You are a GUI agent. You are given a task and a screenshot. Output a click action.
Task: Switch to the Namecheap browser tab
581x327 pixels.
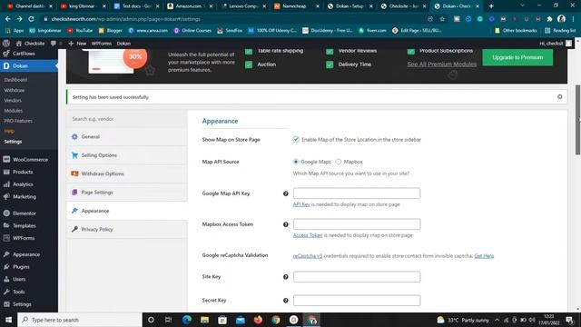(297, 6)
